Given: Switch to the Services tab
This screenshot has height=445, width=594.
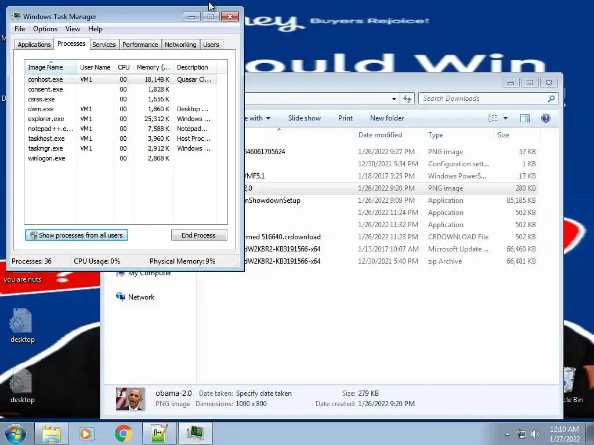Looking at the screenshot, I should pos(104,45).
